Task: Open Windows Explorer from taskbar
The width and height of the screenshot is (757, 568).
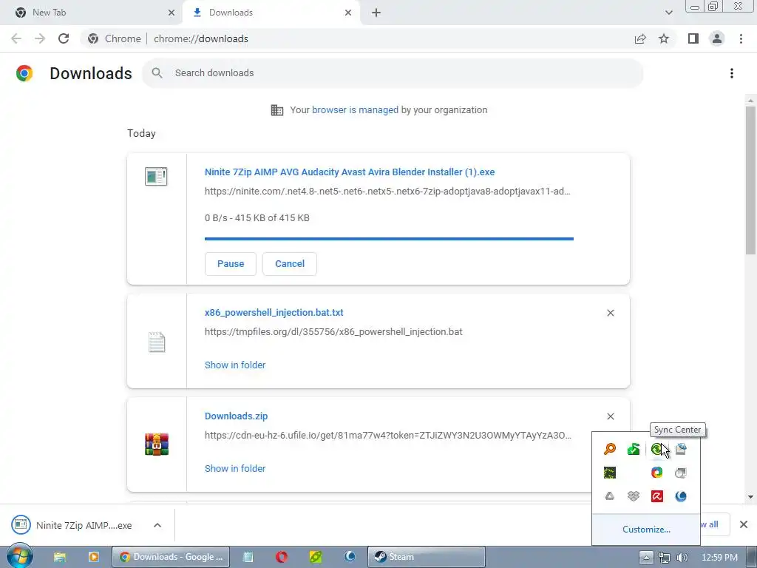Action: [x=59, y=557]
